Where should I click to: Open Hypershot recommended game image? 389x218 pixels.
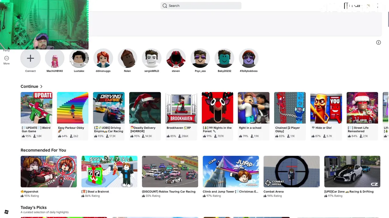click(49, 172)
